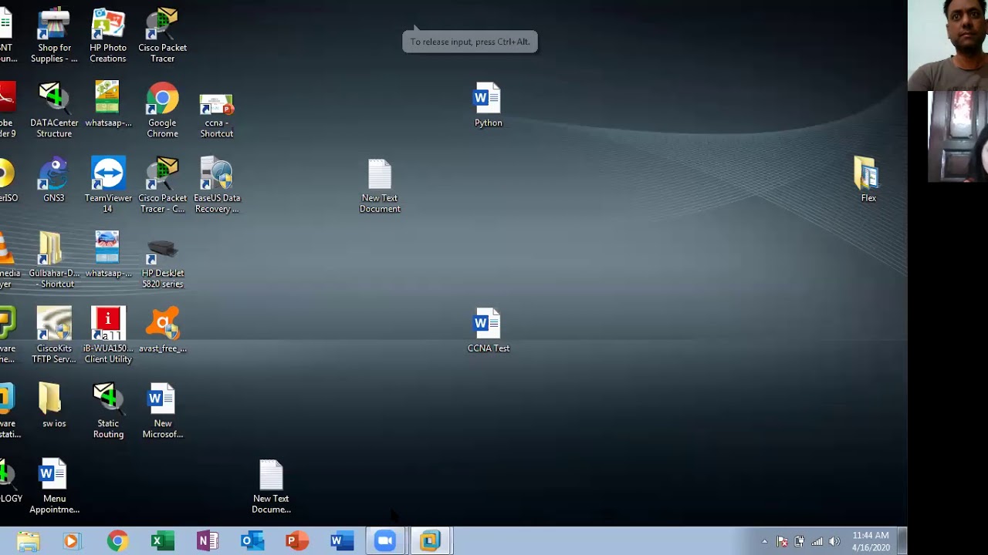Click the top participant video thumbnail

coord(948,45)
